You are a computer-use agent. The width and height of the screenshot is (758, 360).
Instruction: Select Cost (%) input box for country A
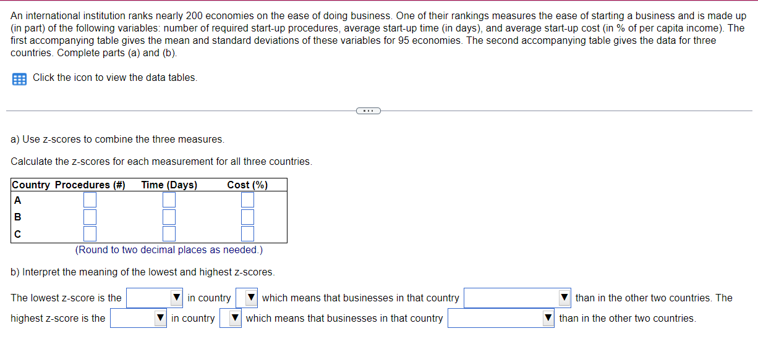(x=247, y=199)
